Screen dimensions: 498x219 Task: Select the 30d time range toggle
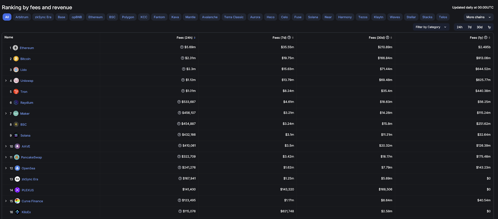click(x=480, y=27)
